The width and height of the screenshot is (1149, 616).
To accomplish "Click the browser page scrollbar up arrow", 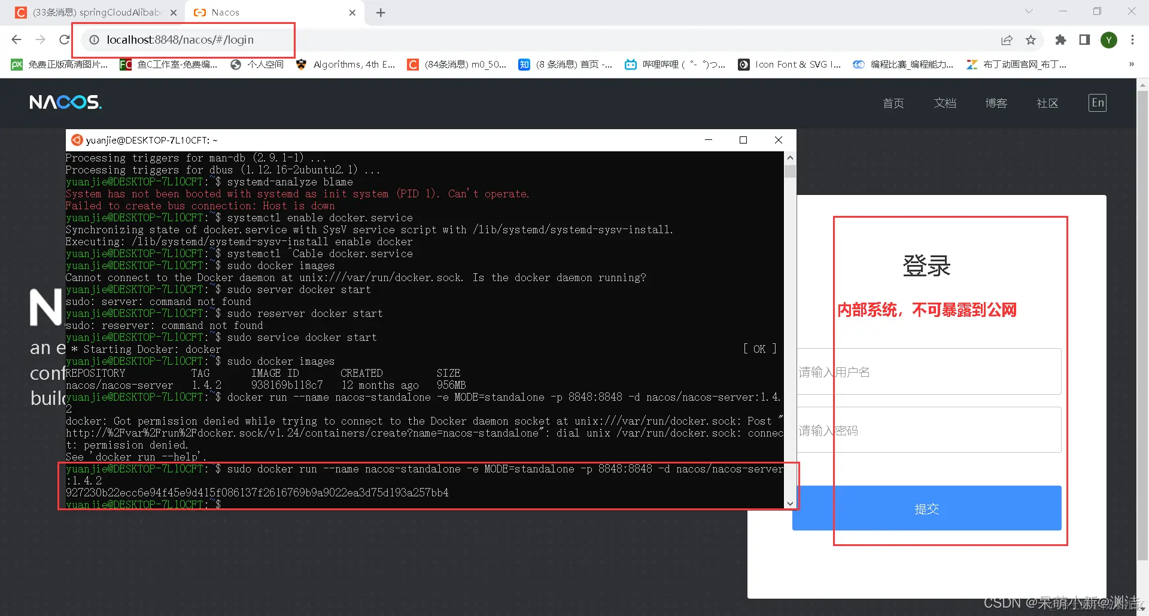I will pyautogui.click(x=1142, y=86).
